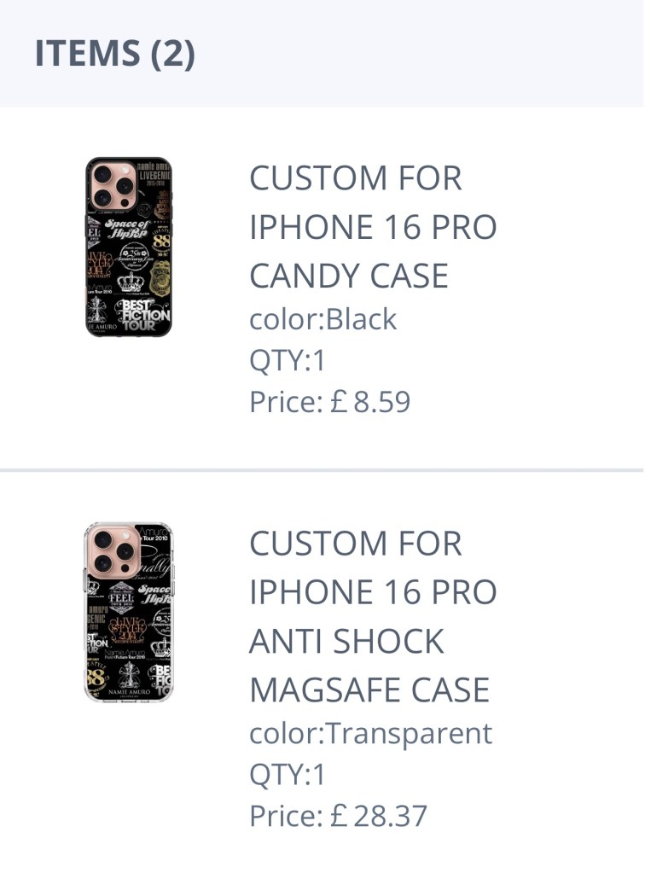Click the ITEMS (2) section header

115,54
